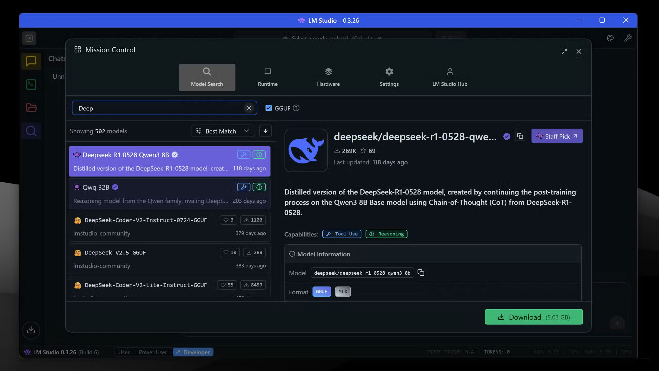Copy the deepseek model name with copy icon
Screen dimensions: 659x371
[x=421, y=273]
